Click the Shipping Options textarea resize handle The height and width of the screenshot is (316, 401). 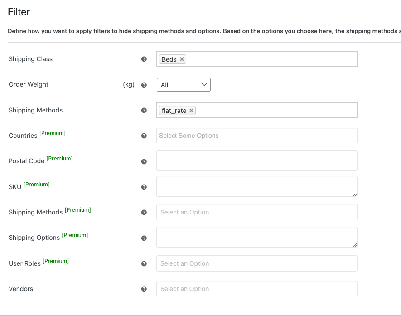tap(355, 245)
